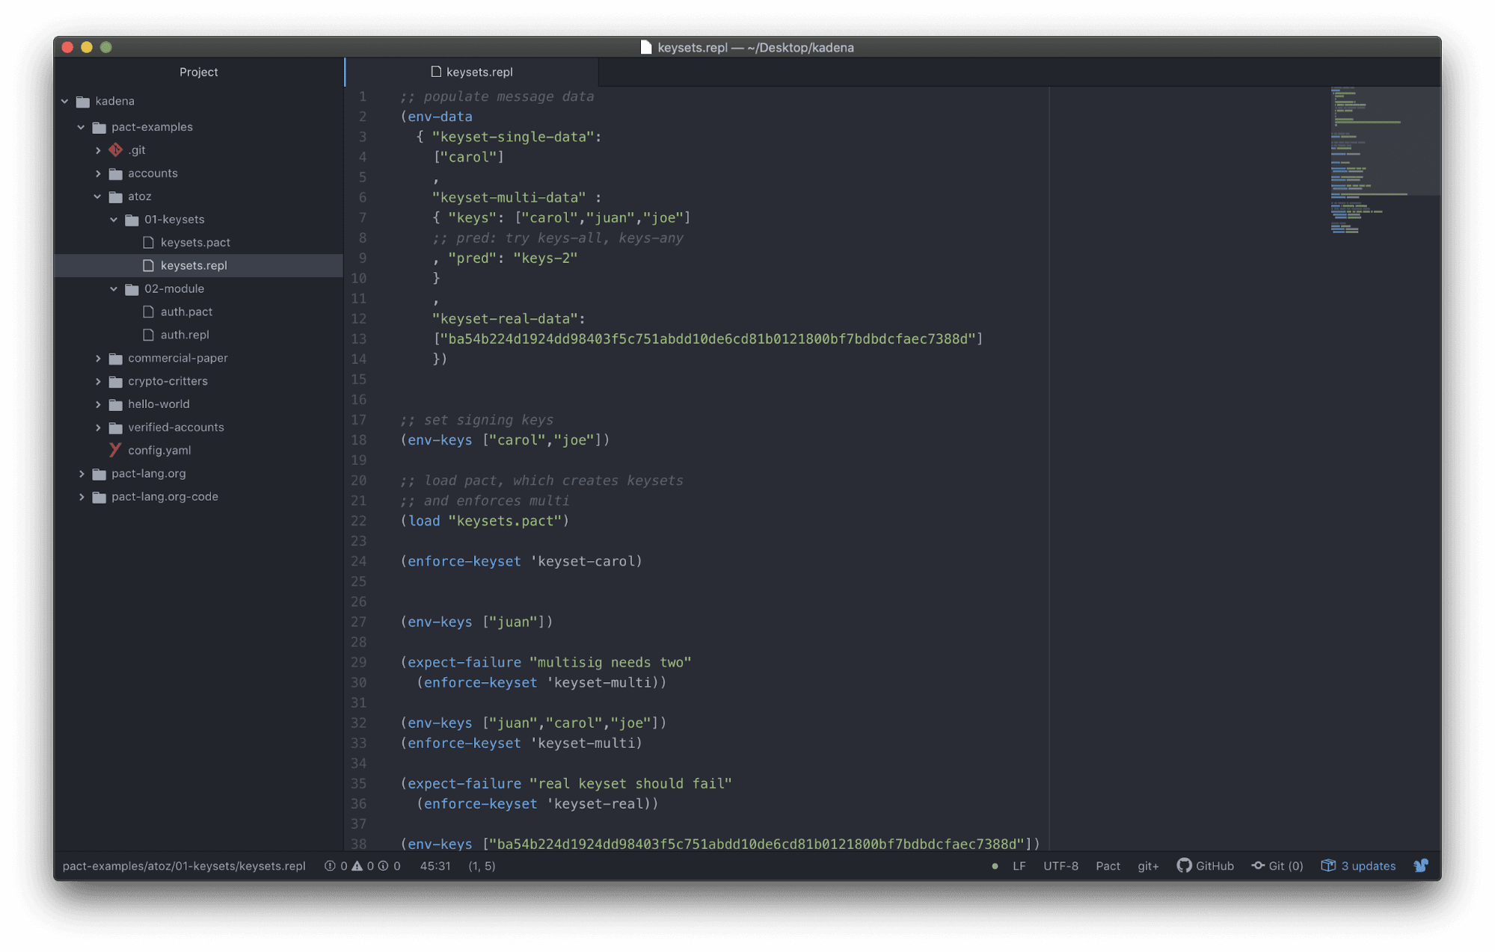Toggle the pact-lang.org-code folder open
1495x952 pixels.
[x=83, y=495]
